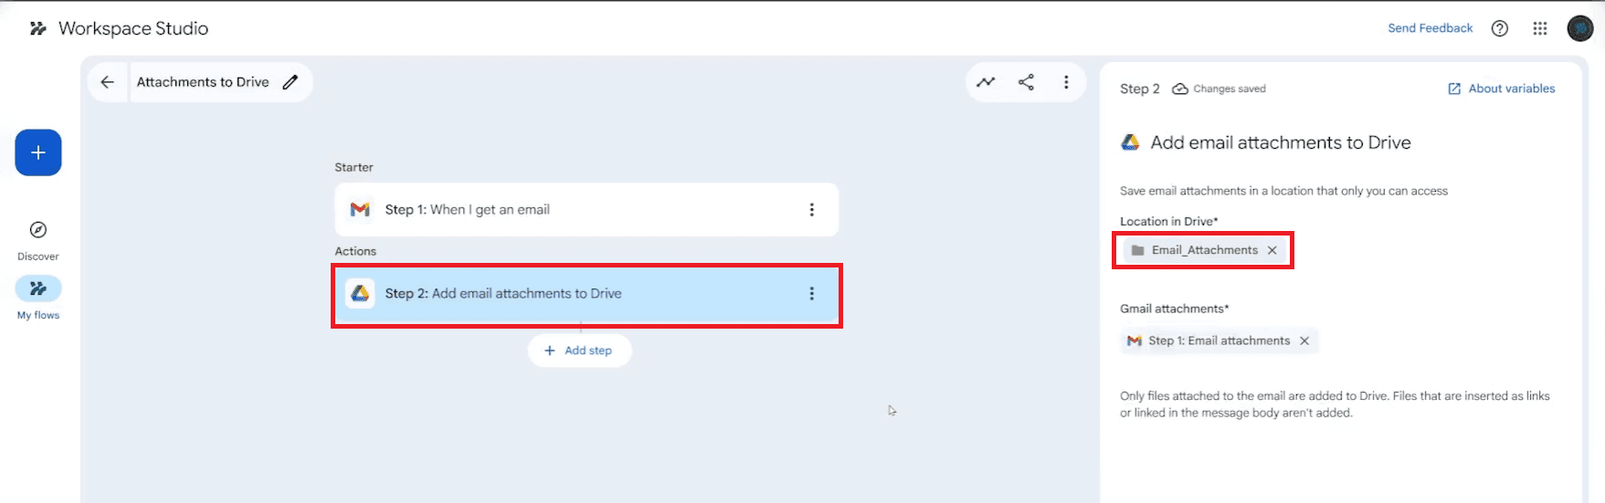Go back using the left arrow
This screenshot has width=1605, height=503.
[x=108, y=82]
